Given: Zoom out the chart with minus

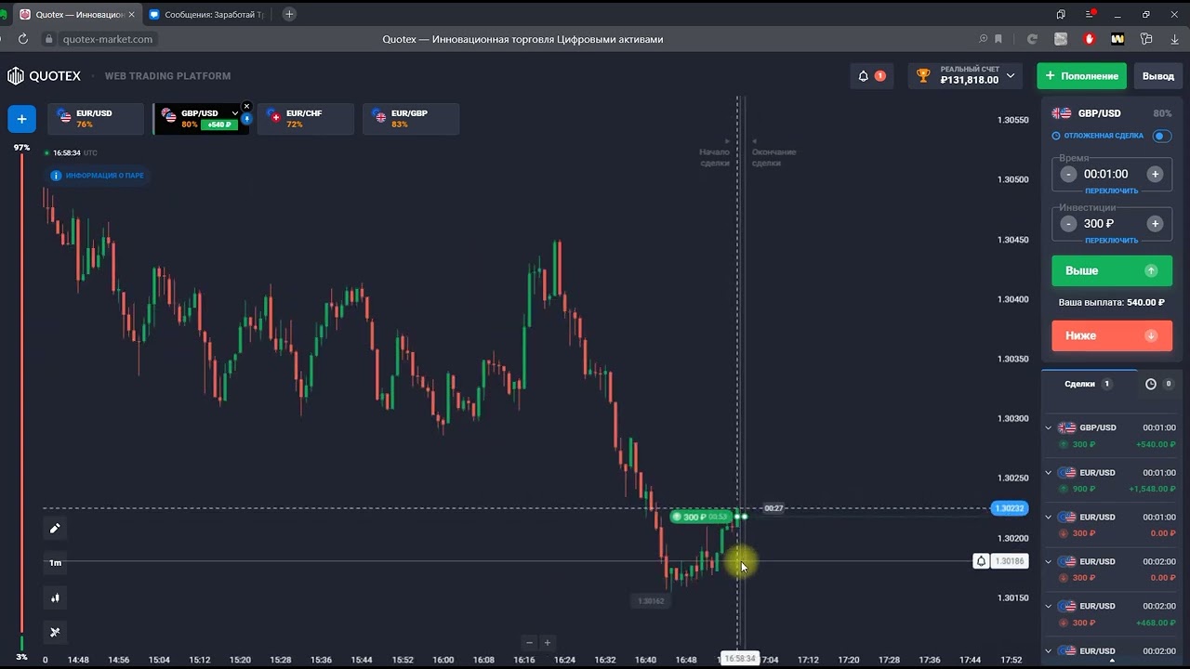Looking at the screenshot, I should coord(529,642).
